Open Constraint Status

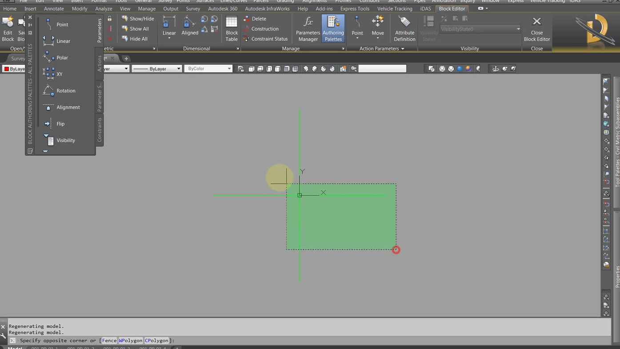click(265, 39)
